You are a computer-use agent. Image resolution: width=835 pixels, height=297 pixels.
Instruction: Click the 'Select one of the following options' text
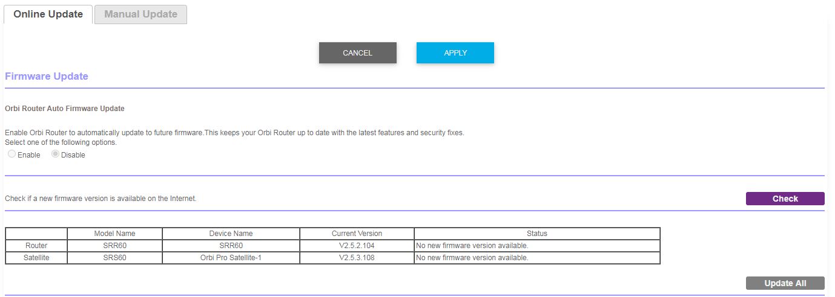61,142
